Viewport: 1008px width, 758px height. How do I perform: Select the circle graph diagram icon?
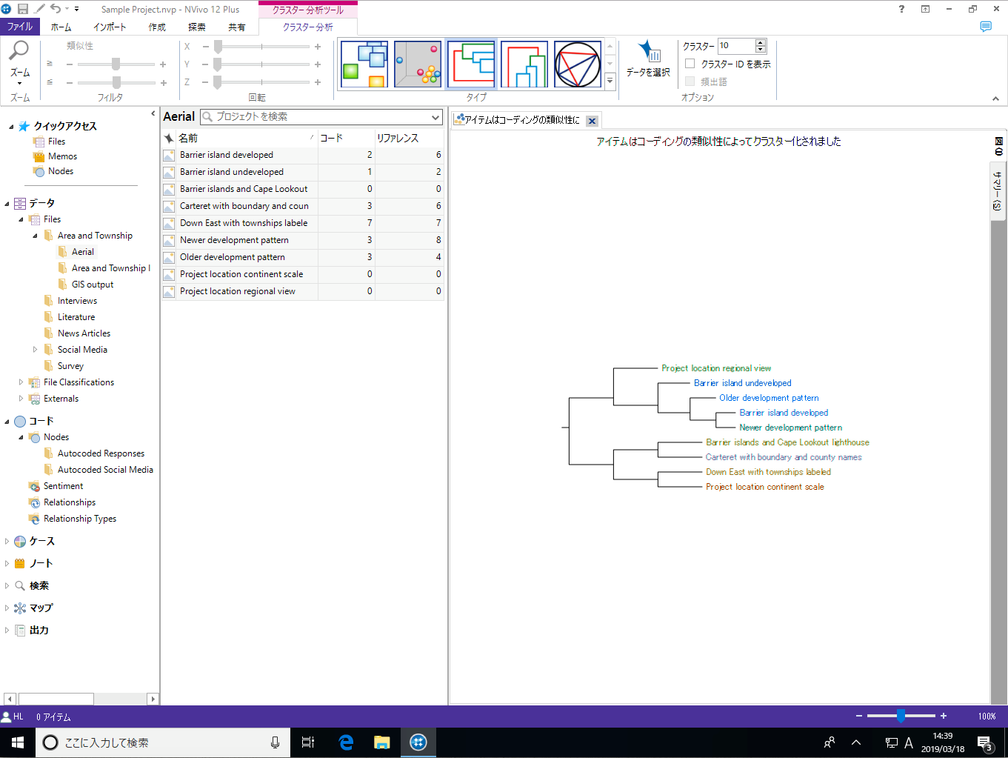pos(578,64)
